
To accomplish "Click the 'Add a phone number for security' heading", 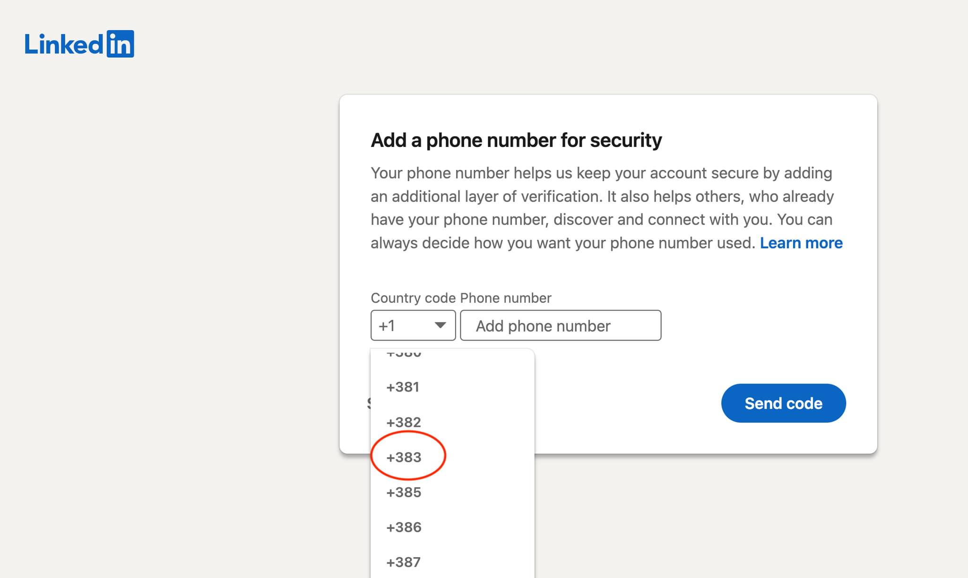I will click(x=516, y=140).
